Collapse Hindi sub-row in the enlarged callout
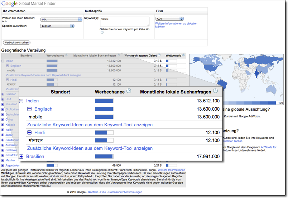Viewport: 288px width, 198px height. click(29, 132)
